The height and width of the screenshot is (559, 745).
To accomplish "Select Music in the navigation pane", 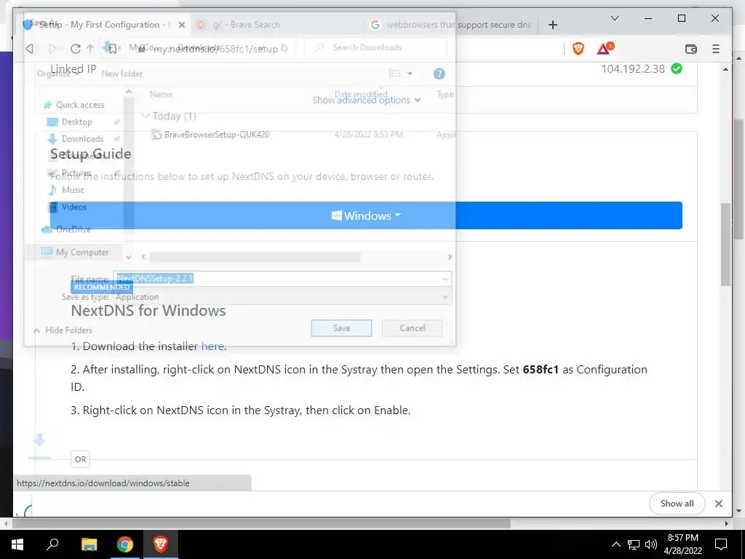I will tap(66, 190).
